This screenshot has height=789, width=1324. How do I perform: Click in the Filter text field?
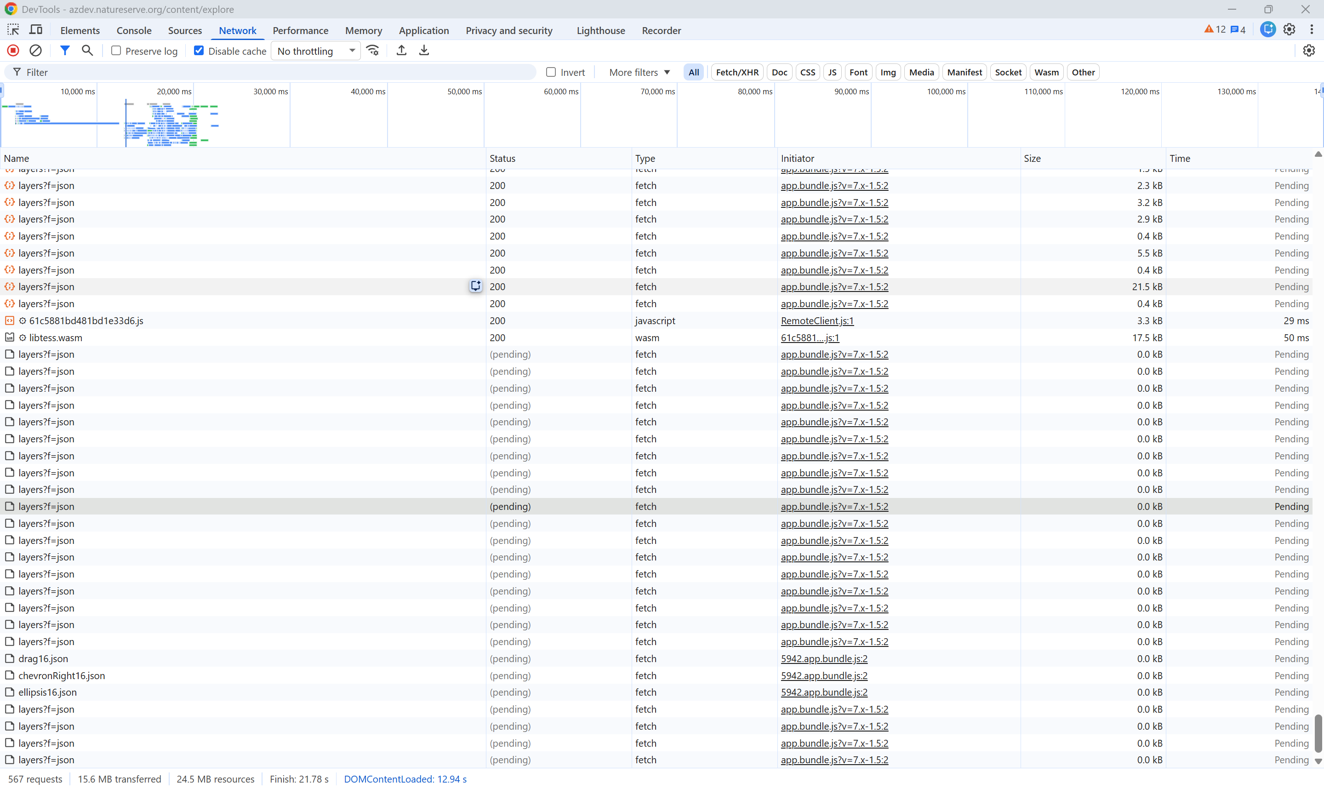(276, 72)
